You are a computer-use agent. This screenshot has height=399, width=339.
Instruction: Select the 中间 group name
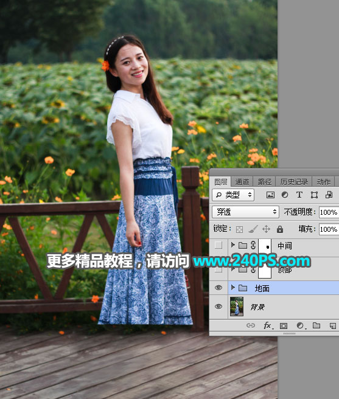284,246
